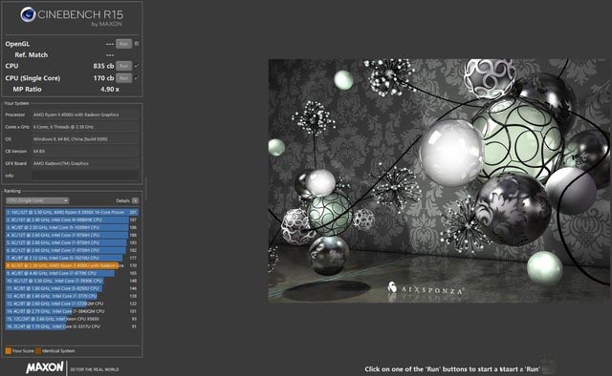This screenshot has width=612, height=376.
Task: Select the GFX Board field showing AMD Radeon Graphics
Action: tap(85, 163)
